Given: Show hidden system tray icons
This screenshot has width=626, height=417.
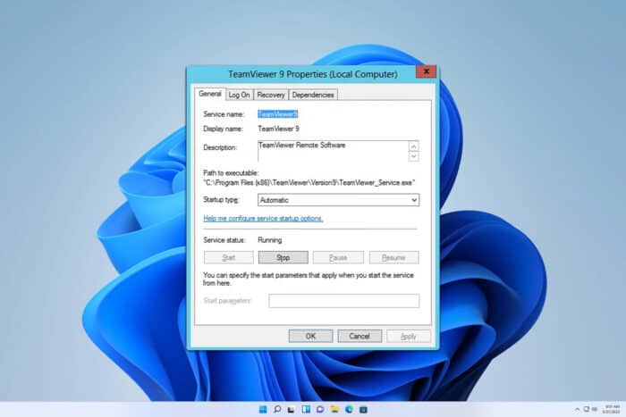Looking at the screenshot, I should tap(577, 410).
